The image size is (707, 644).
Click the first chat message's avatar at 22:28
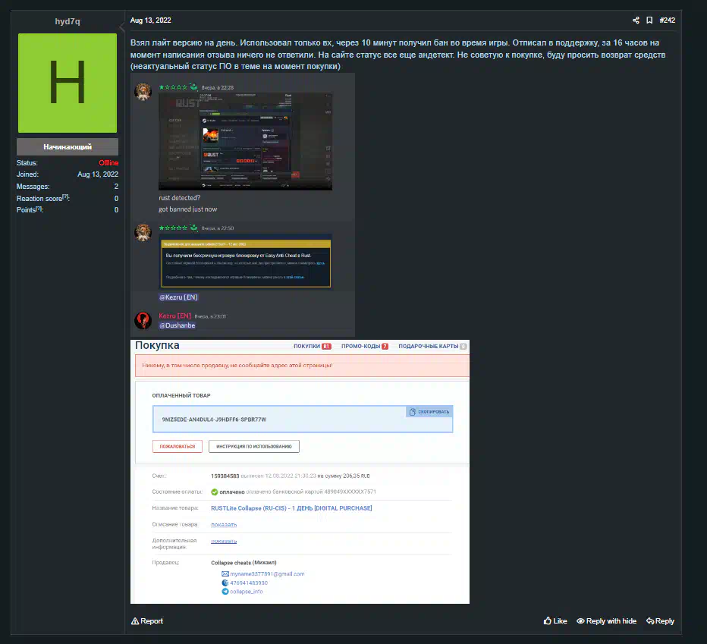click(143, 92)
